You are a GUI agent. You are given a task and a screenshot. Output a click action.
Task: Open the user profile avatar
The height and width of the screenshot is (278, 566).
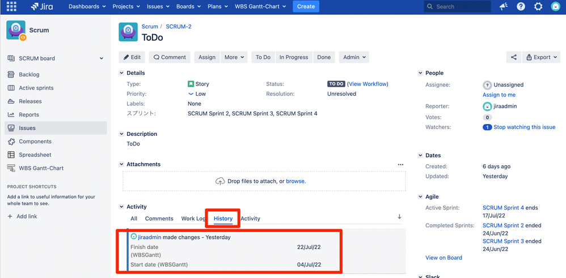click(x=555, y=6)
